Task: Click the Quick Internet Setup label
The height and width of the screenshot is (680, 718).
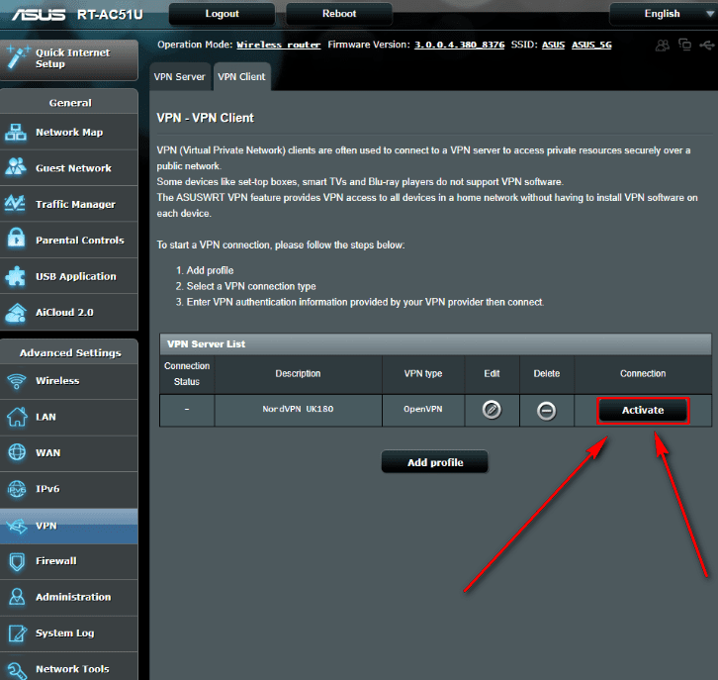Action: [73, 58]
